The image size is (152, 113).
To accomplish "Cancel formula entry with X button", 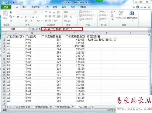I will tap(33, 29).
